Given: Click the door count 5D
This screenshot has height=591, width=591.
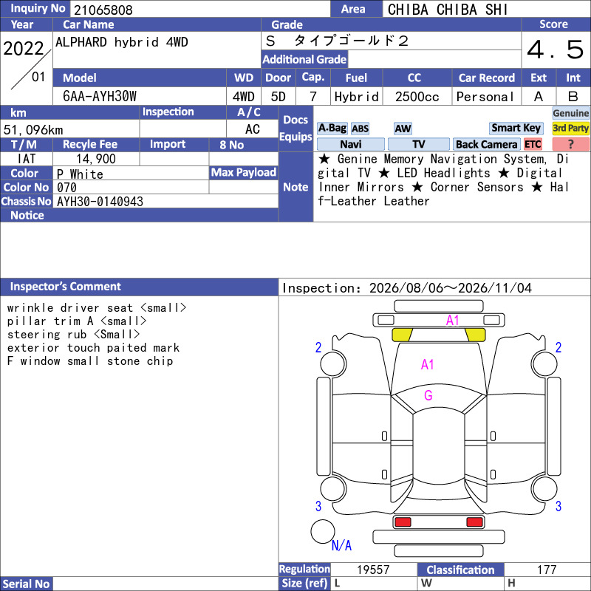Looking at the screenshot, I should (279, 97).
